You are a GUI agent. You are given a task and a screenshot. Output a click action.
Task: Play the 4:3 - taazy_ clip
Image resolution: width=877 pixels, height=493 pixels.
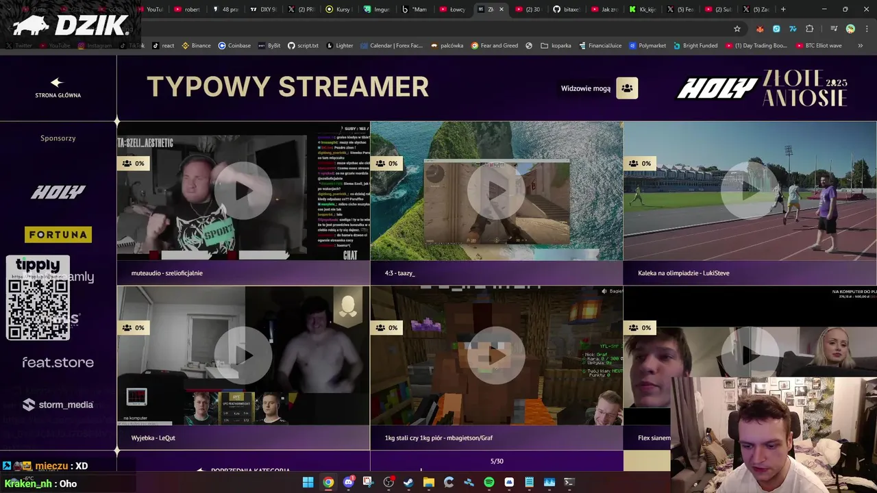point(496,191)
